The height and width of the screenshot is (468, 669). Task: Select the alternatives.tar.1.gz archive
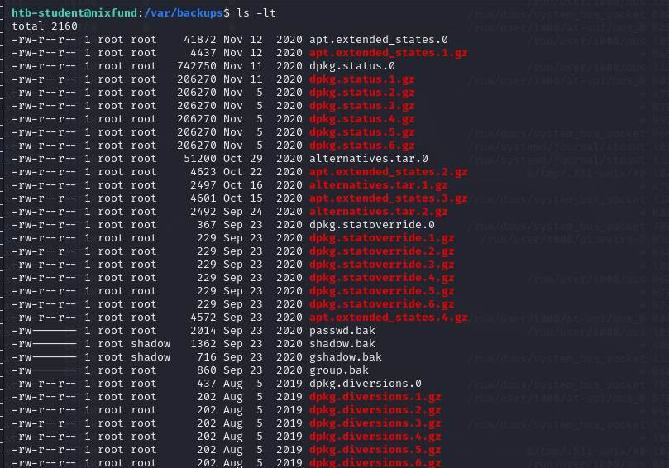379,184
